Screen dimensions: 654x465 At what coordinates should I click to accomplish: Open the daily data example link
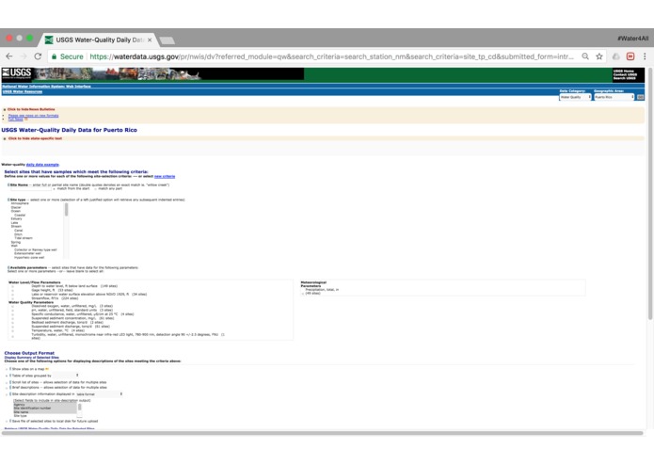[x=42, y=165]
